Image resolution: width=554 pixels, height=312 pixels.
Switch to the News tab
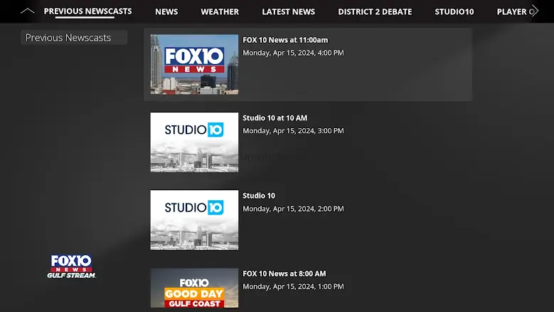coord(166,11)
